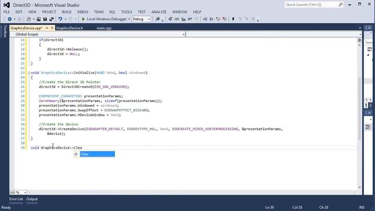Switch to the main.cpp tab
The width and height of the screenshot is (375, 211).
(104, 28)
